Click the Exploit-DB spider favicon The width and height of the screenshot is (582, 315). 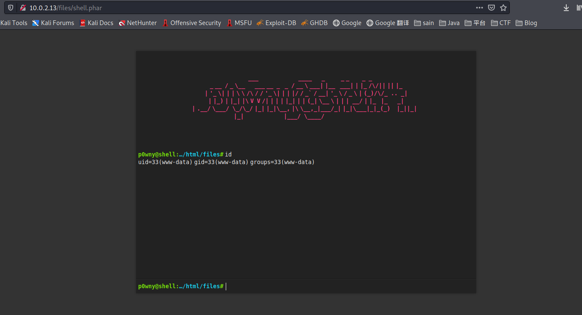(x=260, y=23)
